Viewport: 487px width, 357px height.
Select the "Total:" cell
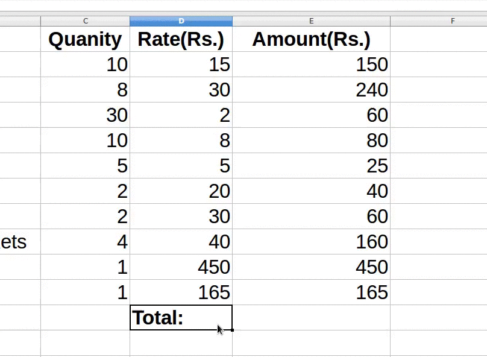[181, 317]
